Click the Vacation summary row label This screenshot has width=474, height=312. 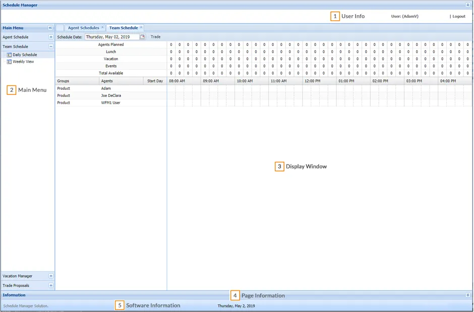pyautogui.click(x=111, y=59)
